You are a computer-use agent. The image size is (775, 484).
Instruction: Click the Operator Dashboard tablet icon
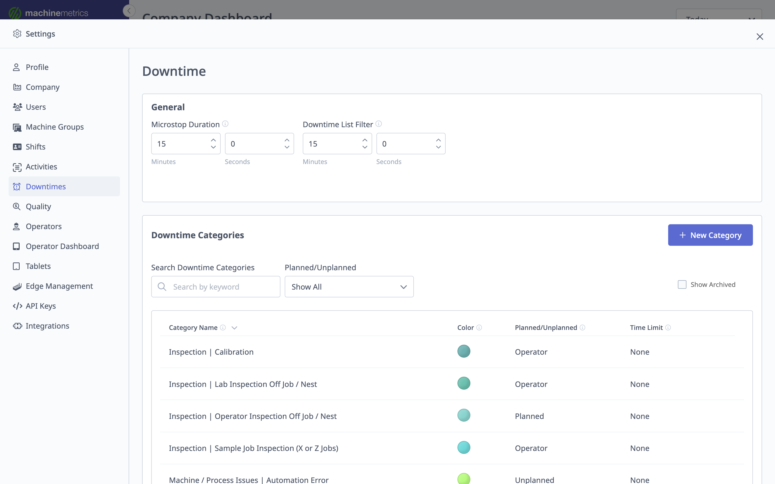click(16, 246)
